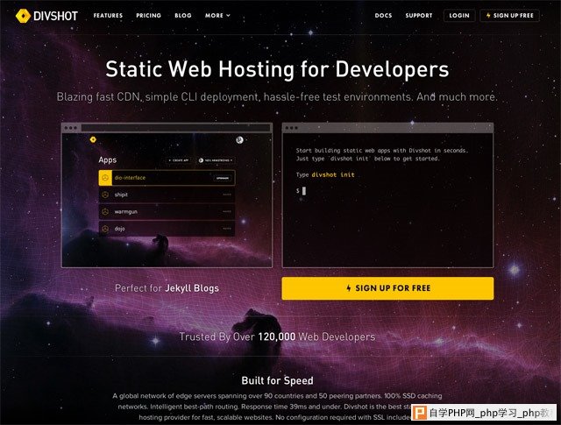The width and height of the screenshot is (561, 425).
Task: Click the 'Trusted By Over 120,000 Web Developers' text
Action: (x=277, y=336)
